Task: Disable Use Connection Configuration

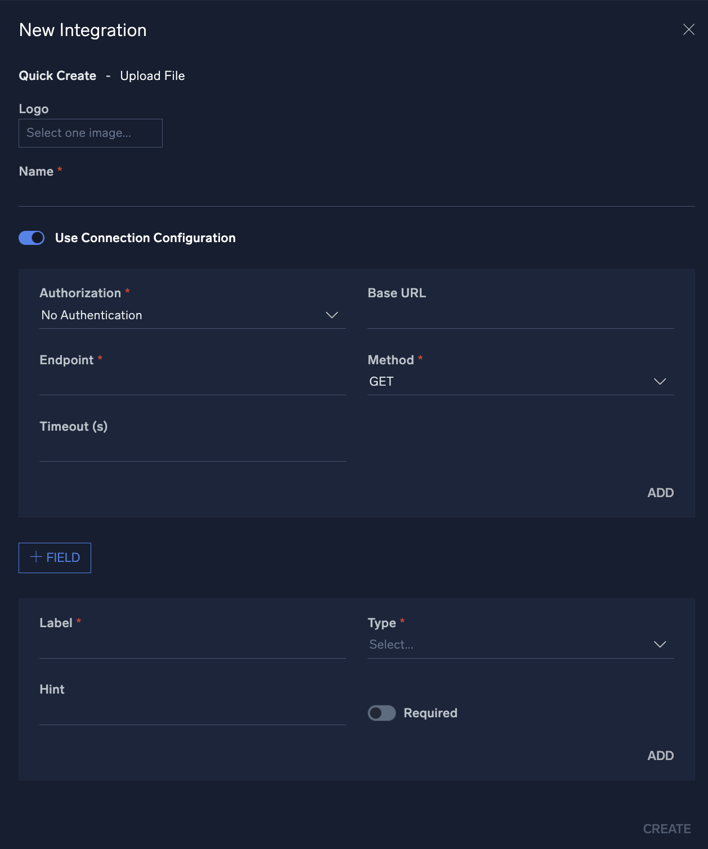Action: (32, 238)
